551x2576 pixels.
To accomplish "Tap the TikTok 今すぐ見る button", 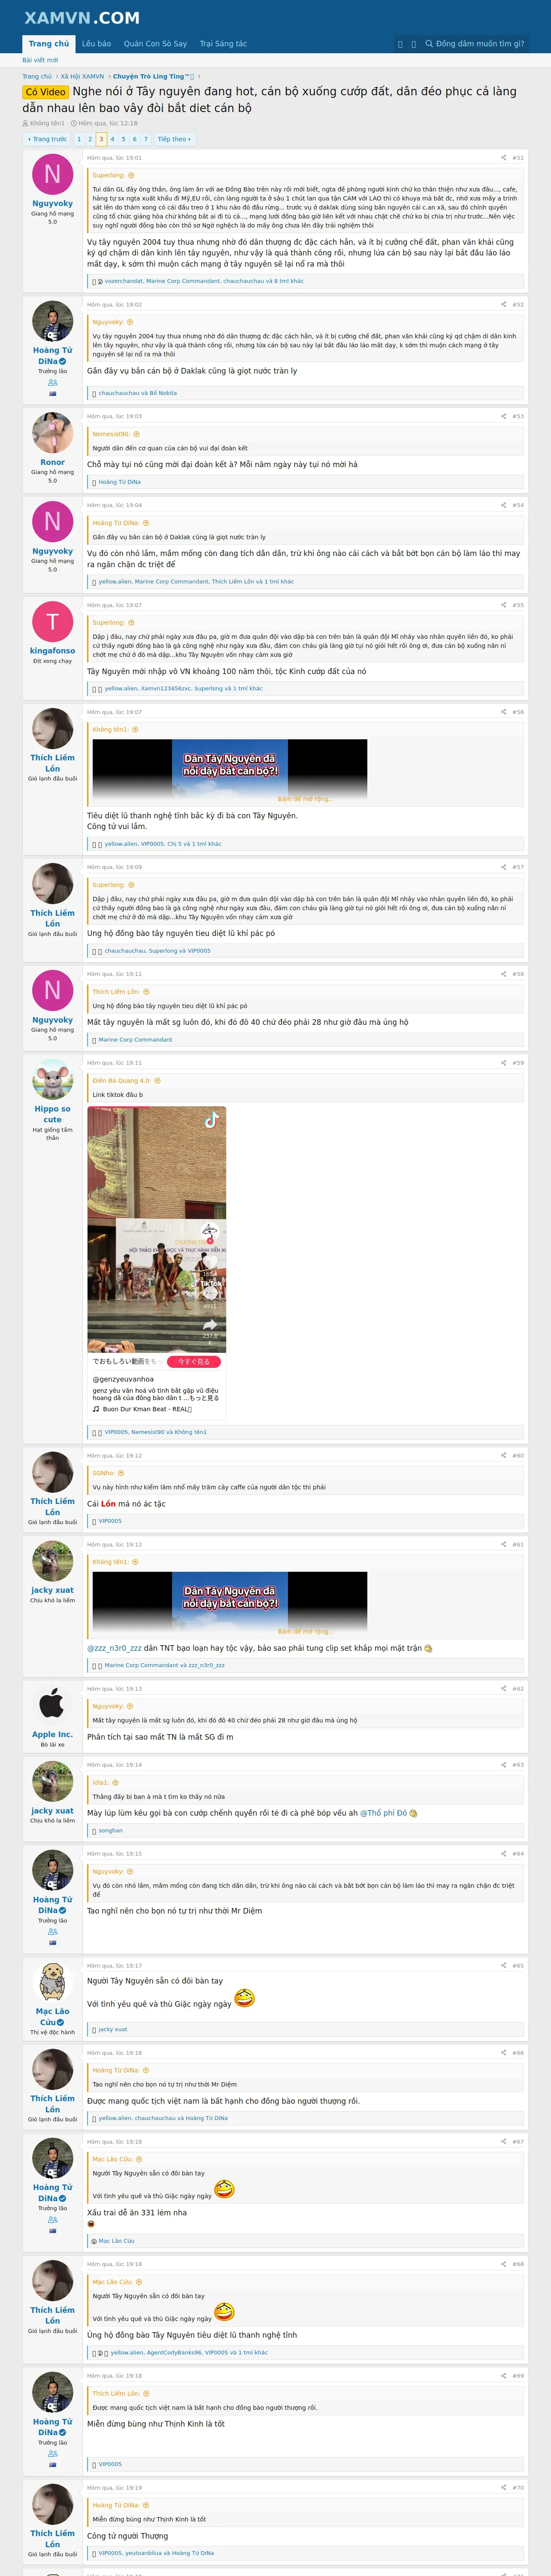I will (x=194, y=1361).
